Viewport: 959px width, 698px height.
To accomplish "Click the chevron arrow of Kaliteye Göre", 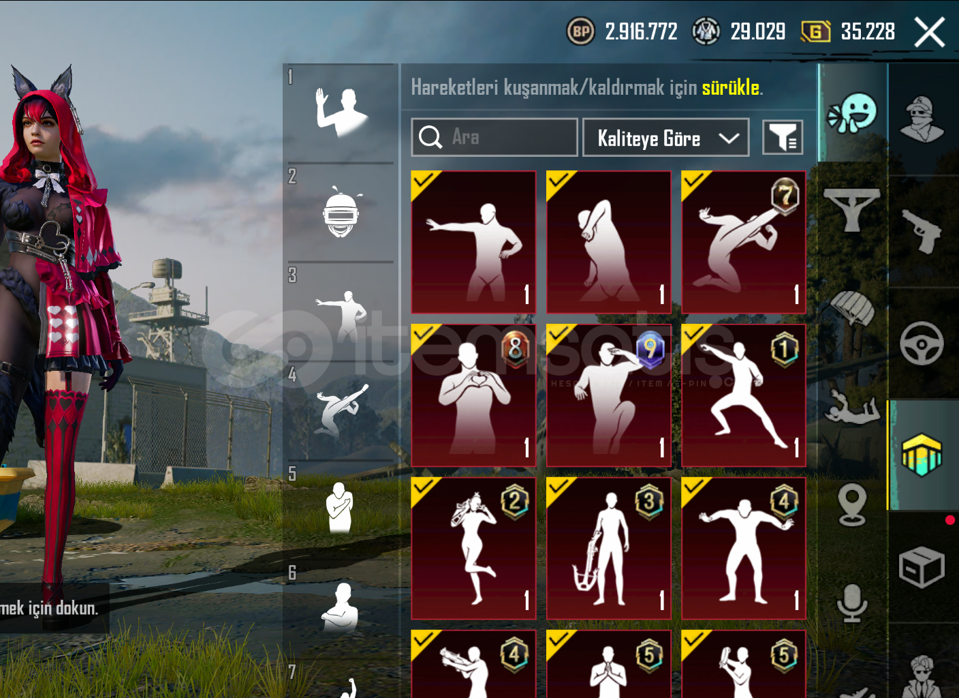I will coord(729,138).
